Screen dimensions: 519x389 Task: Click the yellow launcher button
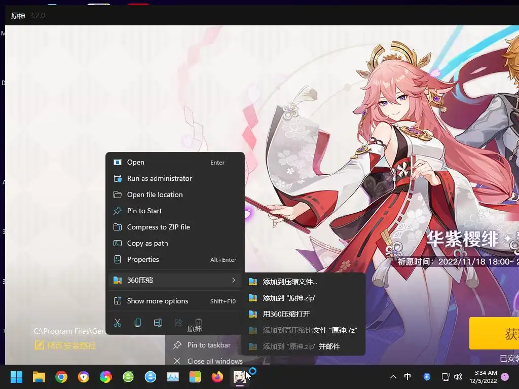click(494, 333)
